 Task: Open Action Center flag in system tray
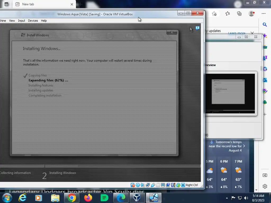click(x=233, y=198)
